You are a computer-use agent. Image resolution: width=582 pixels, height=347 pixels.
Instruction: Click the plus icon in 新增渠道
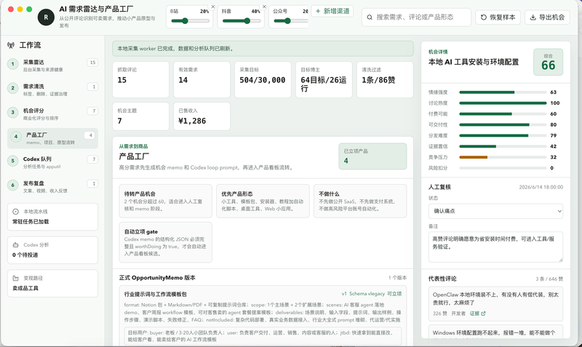pos(318,11)
